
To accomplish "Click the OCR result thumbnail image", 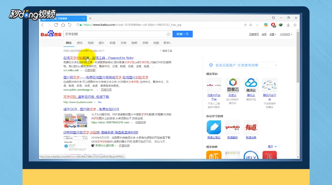I will [x=76, y=120].
